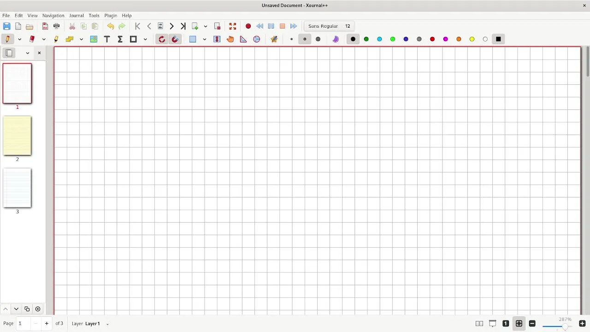Stop the audio playback
Screen dimensions: 590x332
click(x=283, y=26)
